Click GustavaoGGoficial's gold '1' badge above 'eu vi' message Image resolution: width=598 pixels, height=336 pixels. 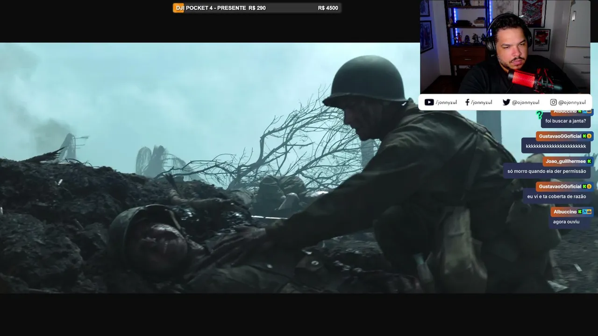589,187
